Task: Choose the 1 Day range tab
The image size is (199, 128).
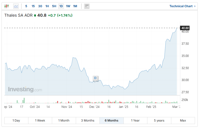Action: click(x=16, y=121)
